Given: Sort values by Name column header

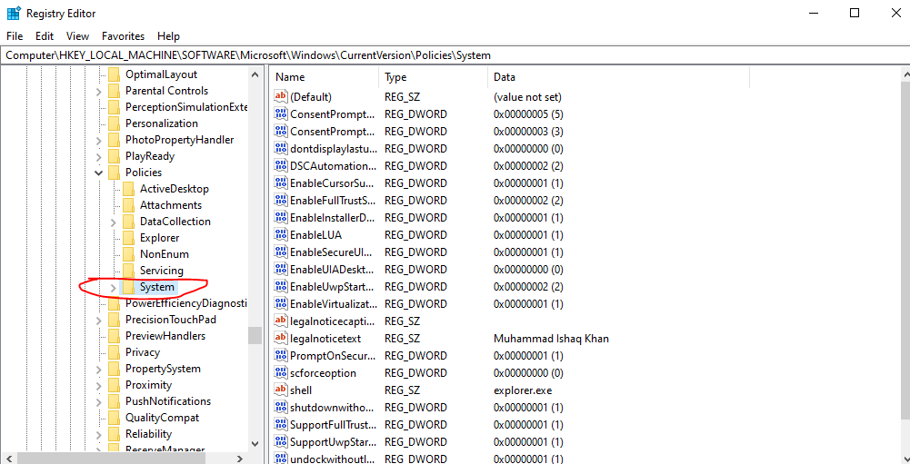Looking at the screenshot, I should click(x=325, y=76).
